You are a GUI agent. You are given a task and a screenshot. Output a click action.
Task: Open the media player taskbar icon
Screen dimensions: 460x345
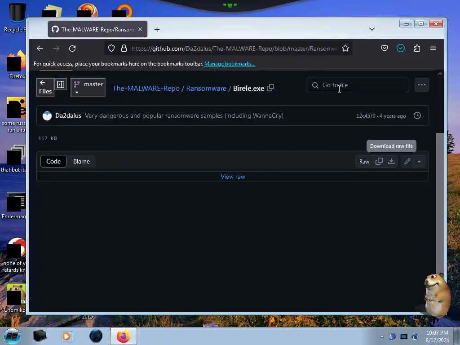(x=67, y=336)
